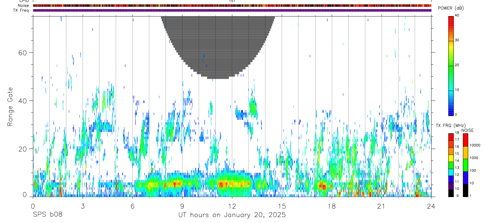Viewport: 485px width, 223px height.
Task: Click x-axis tick label '18'
Action: click(332, 206)
